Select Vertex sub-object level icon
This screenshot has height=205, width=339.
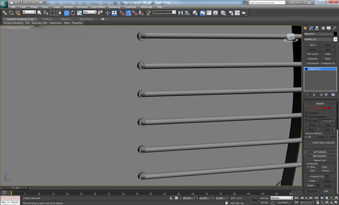pos(310,108)
